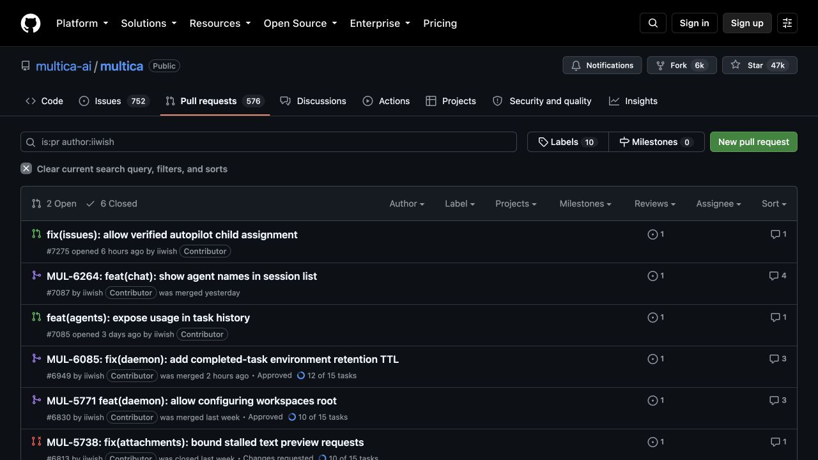Screen dimensions: 818x460
Task: Expand the Platform navigation menu
Action: pos(82,23)
